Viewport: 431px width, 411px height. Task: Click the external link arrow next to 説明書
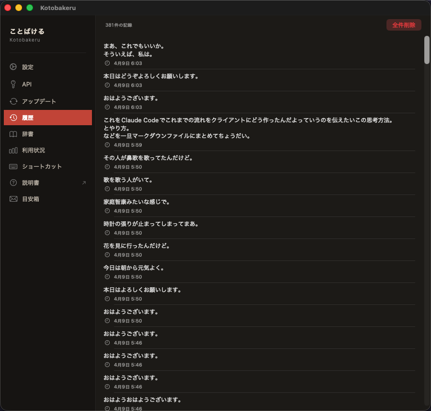[84, 183]
